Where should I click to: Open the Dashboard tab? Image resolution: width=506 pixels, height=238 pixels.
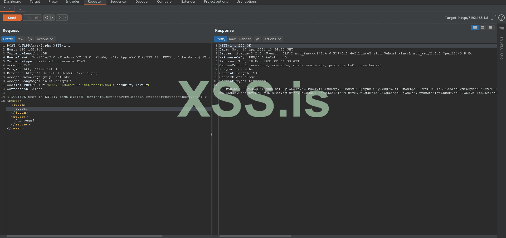tap(13, 2)
